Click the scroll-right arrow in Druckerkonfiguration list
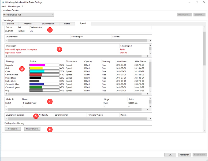 (150, 119)
